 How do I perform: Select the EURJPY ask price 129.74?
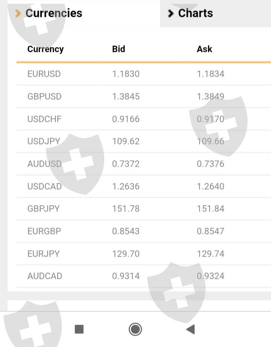pyautogui.click(x=210, y=254)
